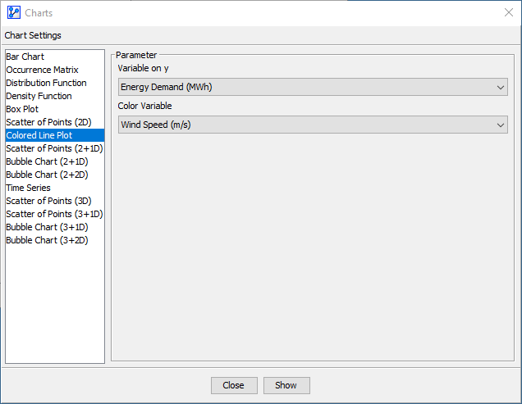Select Distribution Function chart type
This screenshot has width=522, height=404.
[46, 83]
